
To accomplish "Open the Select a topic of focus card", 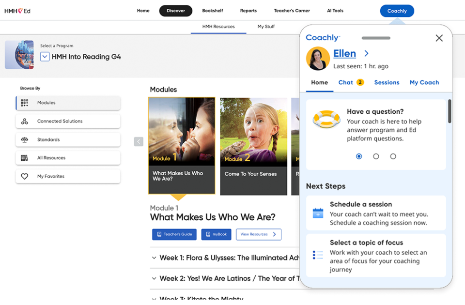I will 376,256.
